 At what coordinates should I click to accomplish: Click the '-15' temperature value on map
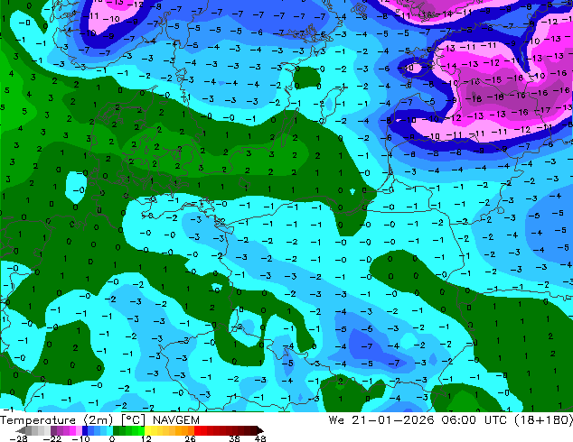coord(495,79)
